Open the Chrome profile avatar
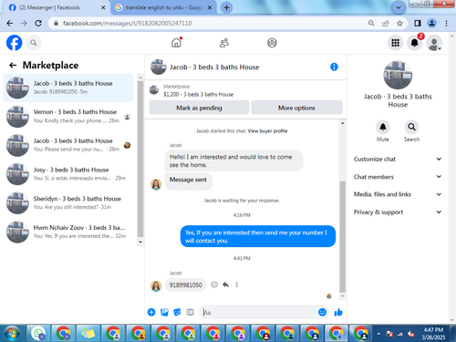 click(x=431, y=23)
